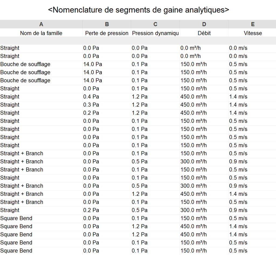Click the Débit column title cell
This screenshot has height=255, width=276.
click(204, 33)
